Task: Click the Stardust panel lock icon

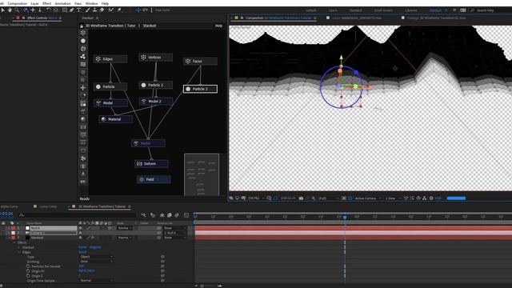Action: (x=82, y=26)
